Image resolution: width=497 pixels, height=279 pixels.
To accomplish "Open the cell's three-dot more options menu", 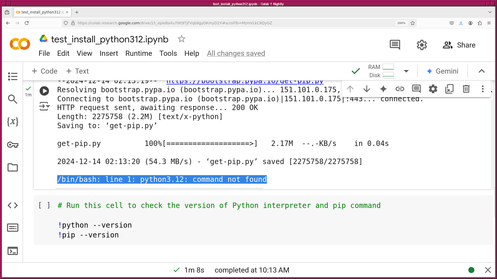I will (x=483, y=89).
